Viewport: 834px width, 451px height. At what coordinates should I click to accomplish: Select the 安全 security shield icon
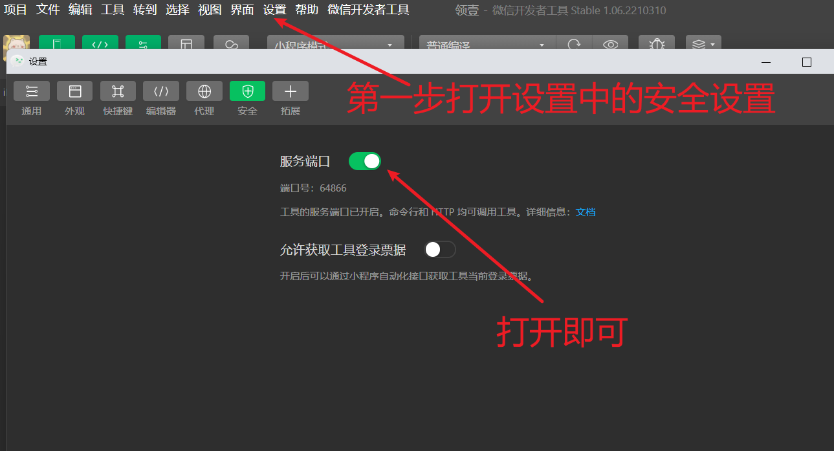[x=247, y=91]
